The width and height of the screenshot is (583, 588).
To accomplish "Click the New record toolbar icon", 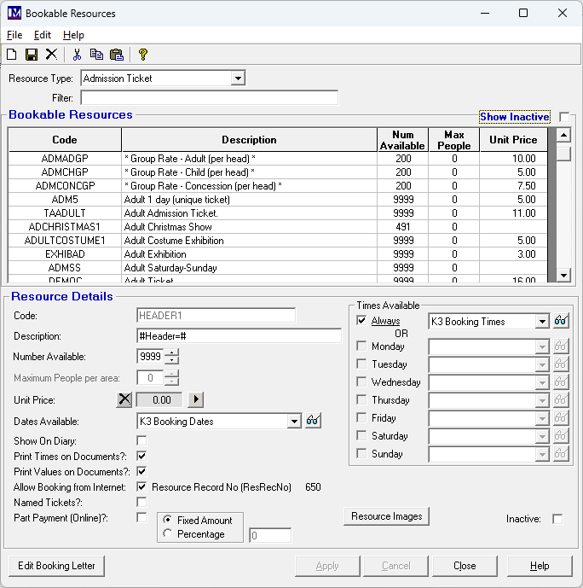I will point(12,55).
